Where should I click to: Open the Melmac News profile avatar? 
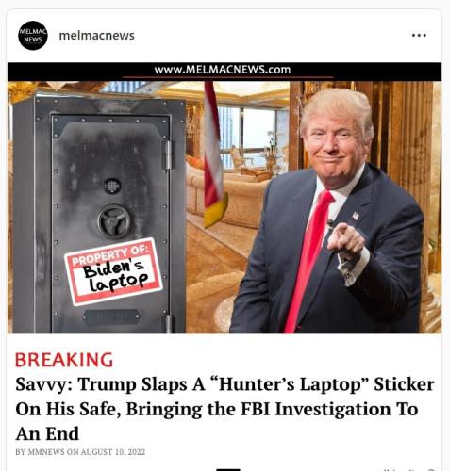33,36
